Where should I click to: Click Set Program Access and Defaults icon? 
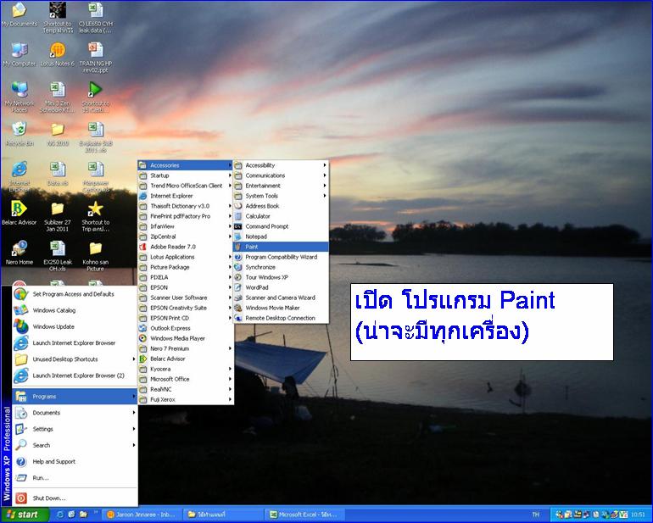(x=21, y=294)
